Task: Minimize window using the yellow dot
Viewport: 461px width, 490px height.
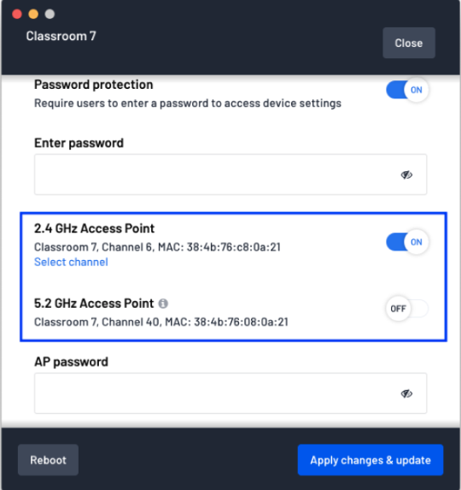Action: click(33, 14)
